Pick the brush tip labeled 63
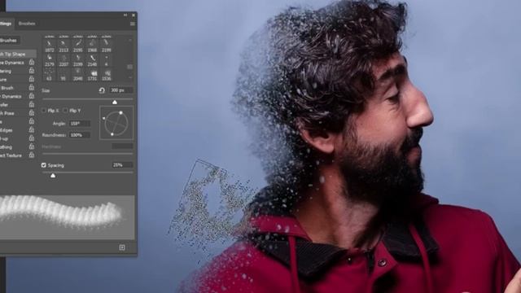The image size is (521, 293). coord(50,74)
